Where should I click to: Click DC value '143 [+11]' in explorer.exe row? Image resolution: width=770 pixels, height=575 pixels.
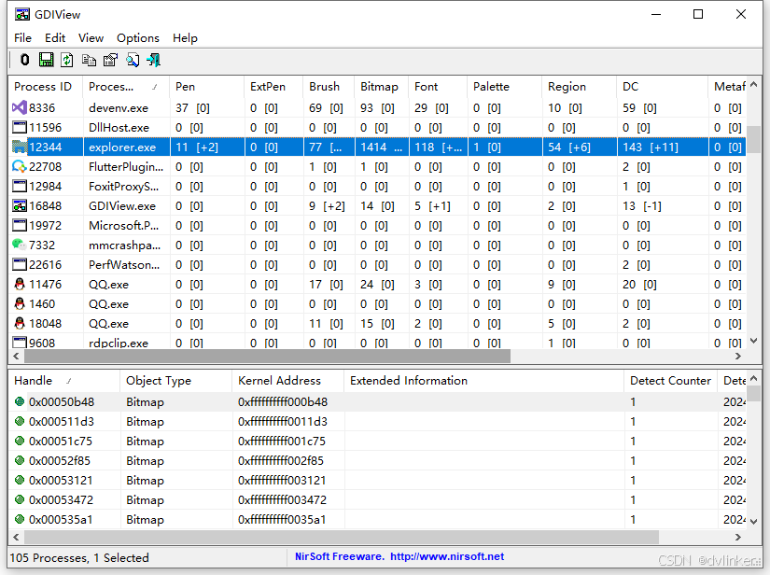pyautogui.click(x=651, y=147)
